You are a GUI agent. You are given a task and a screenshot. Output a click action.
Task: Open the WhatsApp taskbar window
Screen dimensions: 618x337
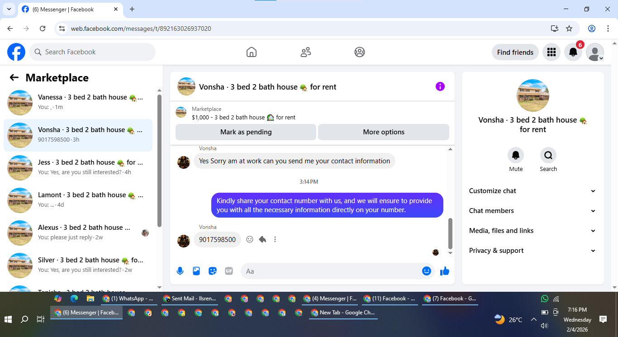click(128, 299)
